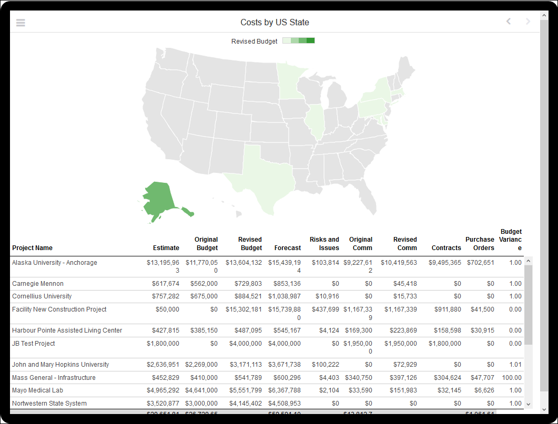Select Minnesota on the map
This screenshot has height=424, width=558.
pyautogui.click(x=289, y=82)
